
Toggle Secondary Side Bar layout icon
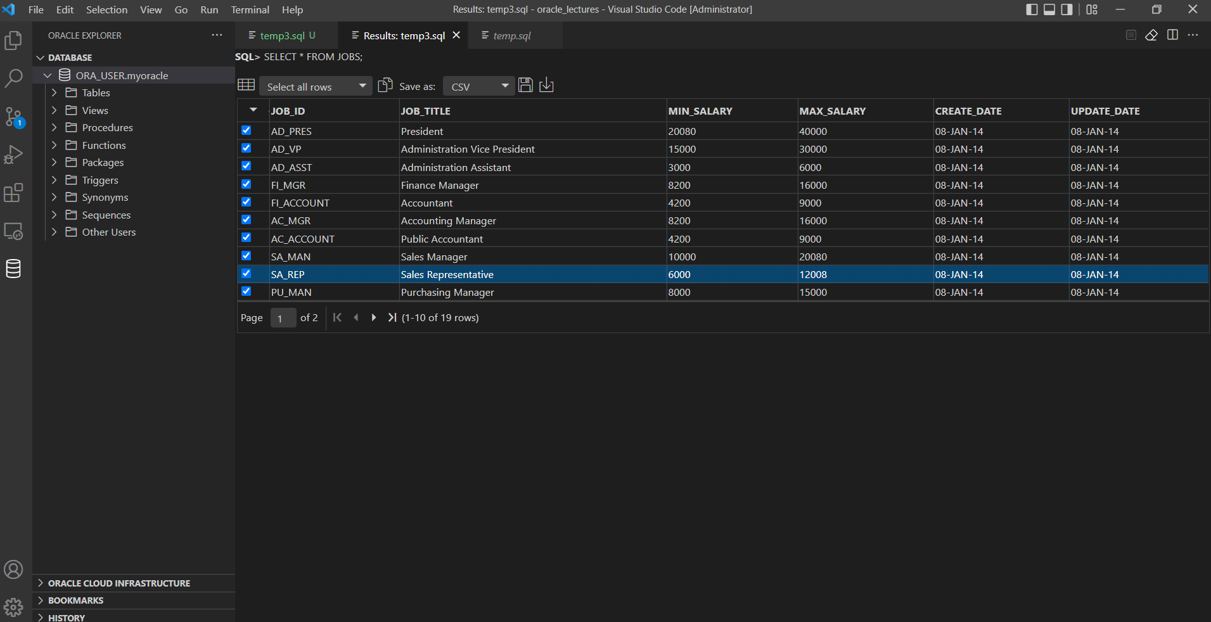tap(1067, 10)
